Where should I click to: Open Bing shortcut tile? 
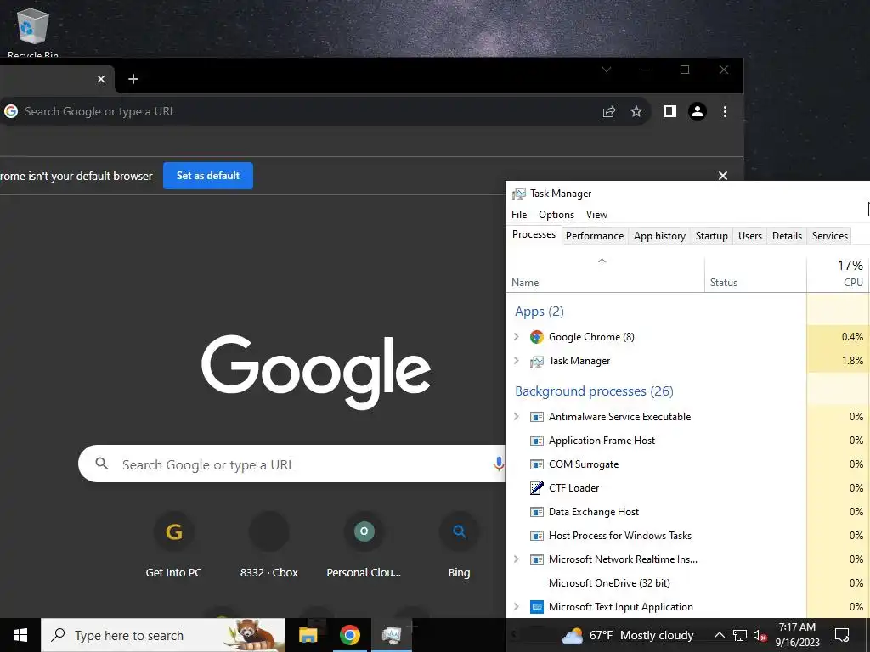click(x=459, y=545)
